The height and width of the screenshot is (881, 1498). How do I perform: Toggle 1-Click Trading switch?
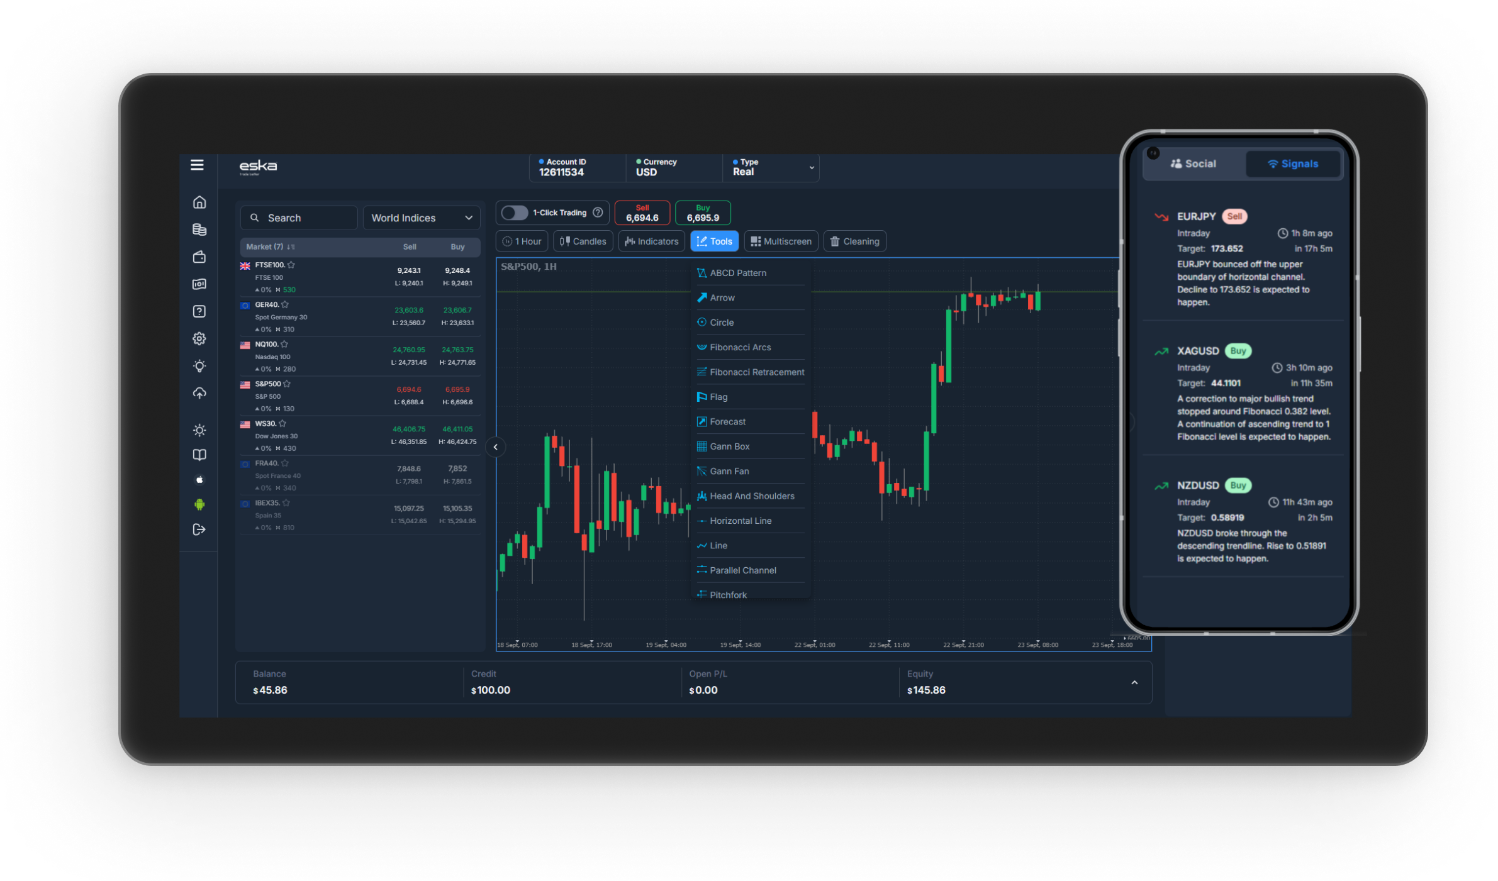click(x=514, y=213)
